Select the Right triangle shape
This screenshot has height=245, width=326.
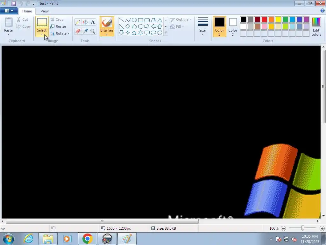pos(121,26)
